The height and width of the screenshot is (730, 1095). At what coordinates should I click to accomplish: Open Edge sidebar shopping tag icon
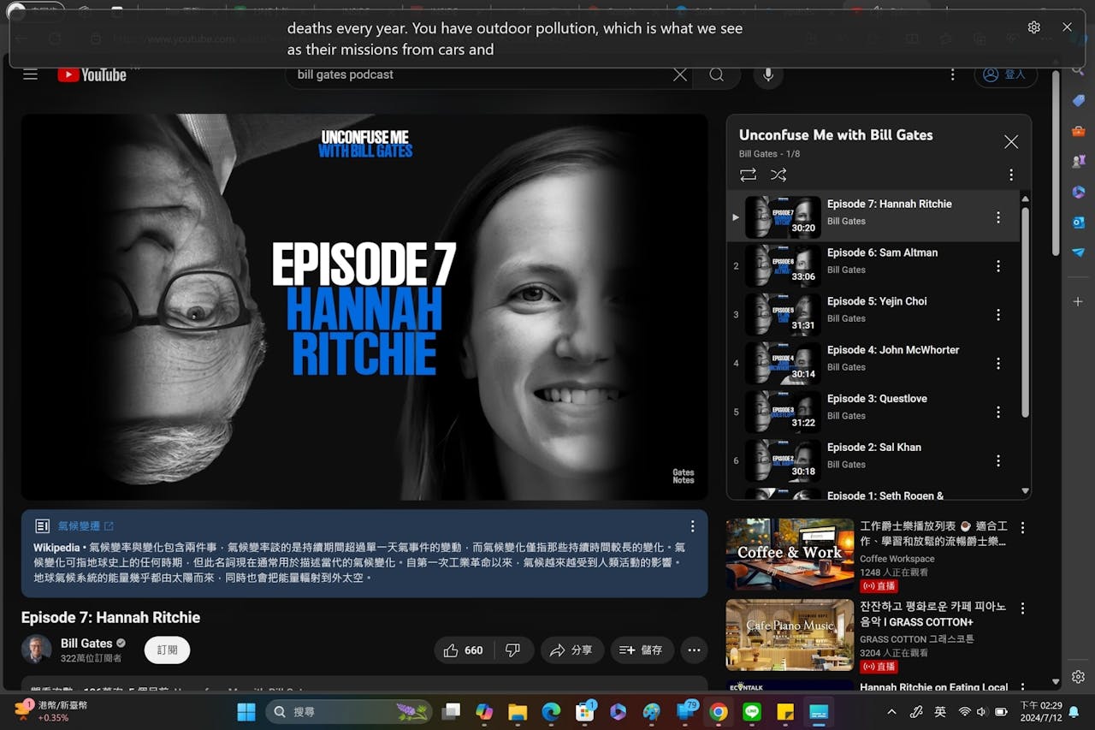1078,100
